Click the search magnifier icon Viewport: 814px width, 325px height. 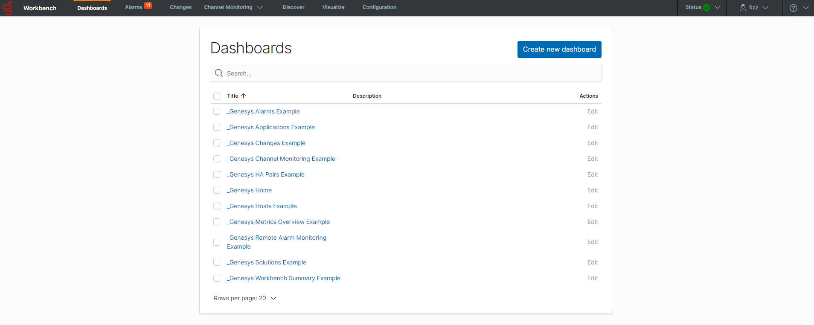coord(219,73)
